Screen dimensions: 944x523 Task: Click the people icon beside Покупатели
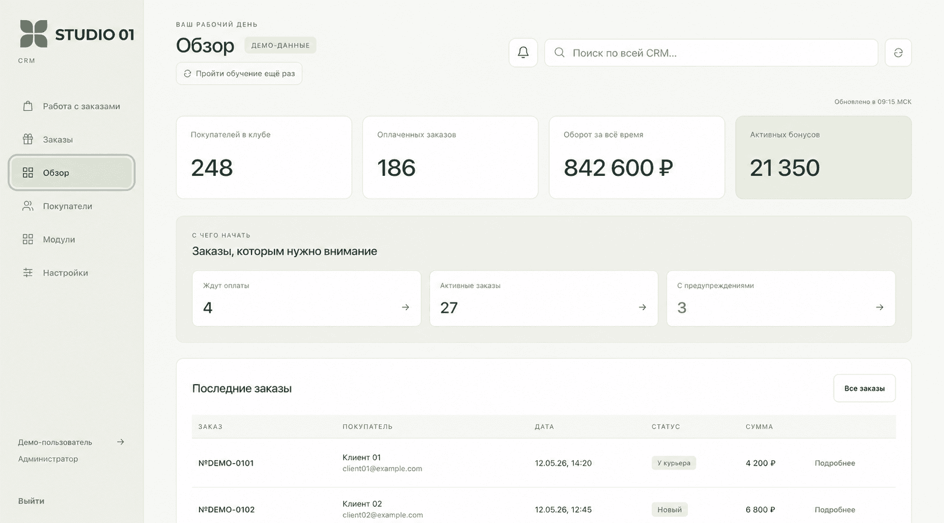tap(27, 206)
